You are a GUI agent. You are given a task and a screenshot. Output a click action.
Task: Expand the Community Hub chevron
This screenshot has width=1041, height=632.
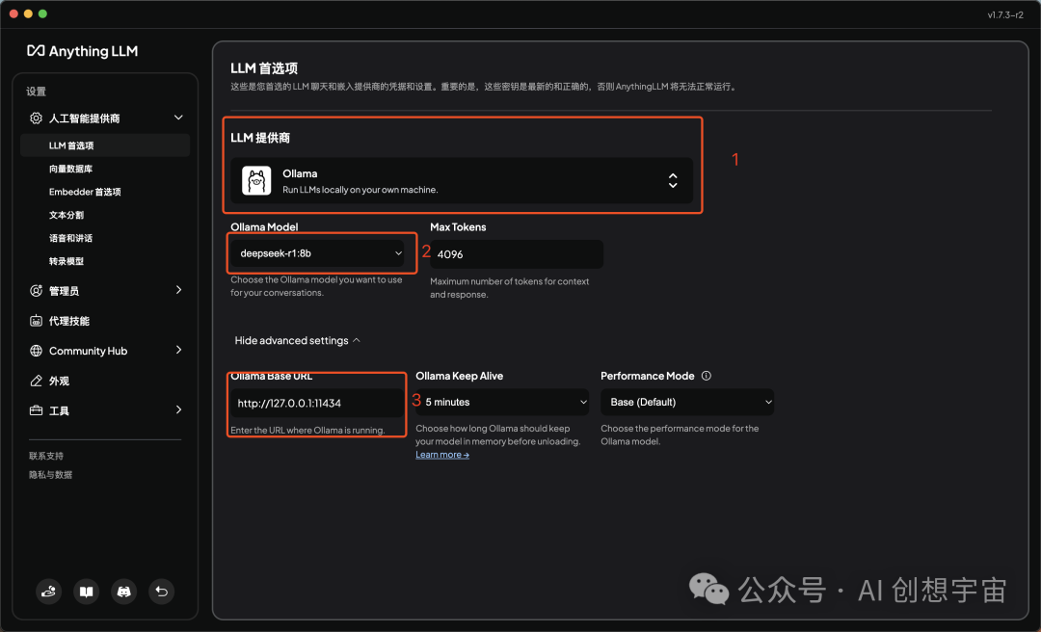(178, 350)
